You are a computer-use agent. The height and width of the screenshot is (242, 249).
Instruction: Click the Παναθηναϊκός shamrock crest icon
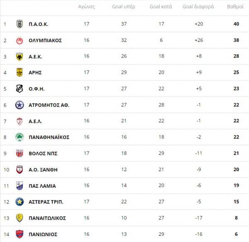[x=19, y=137]
